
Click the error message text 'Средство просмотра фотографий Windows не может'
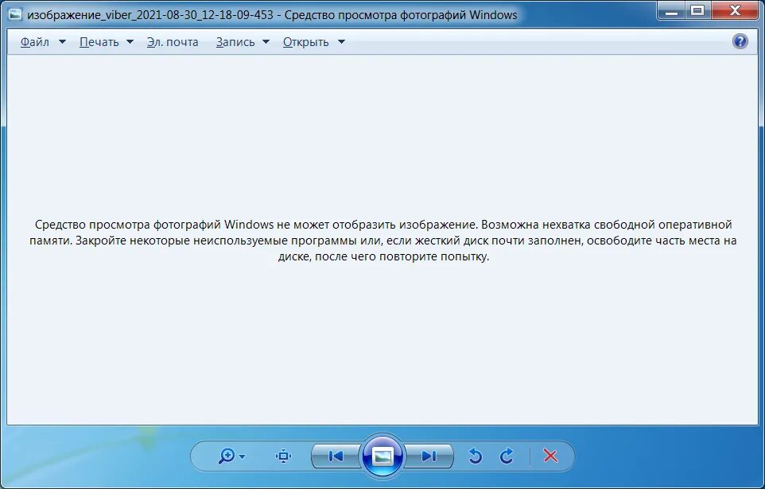click(181, 225)
